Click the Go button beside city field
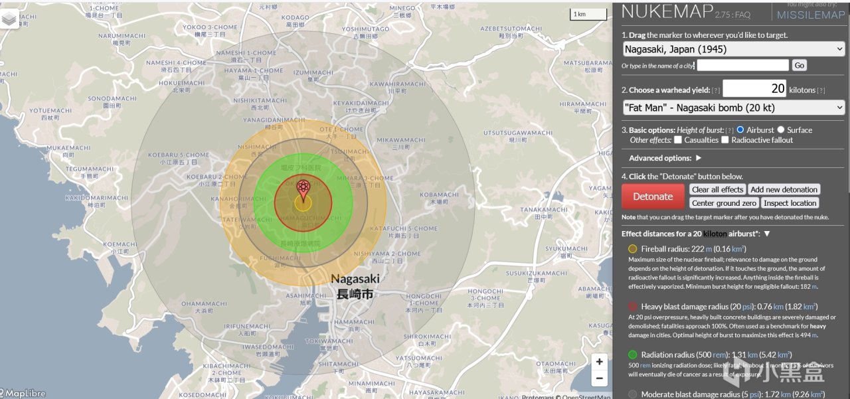Screen dimensions: 850x399 tap(799, 65)
